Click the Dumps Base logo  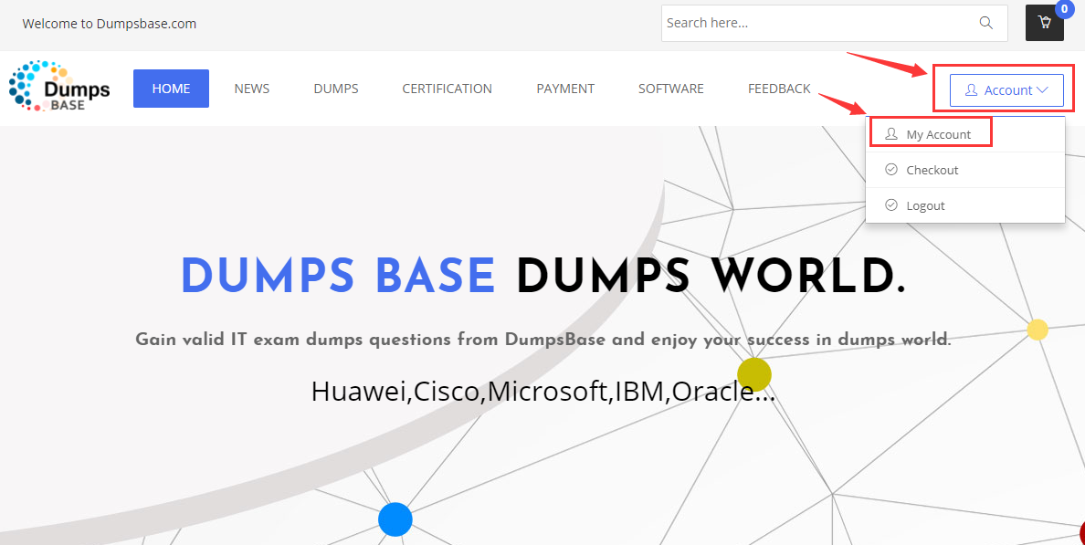click(59, 87)
